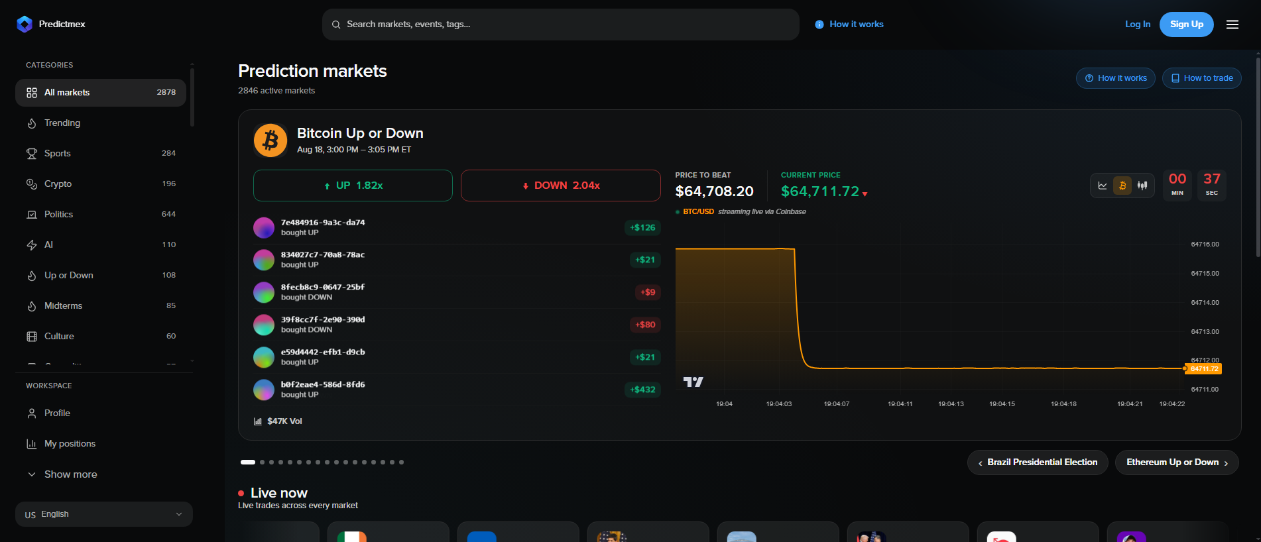
Task: Buy UP at 1.82x
Action: 353,186
